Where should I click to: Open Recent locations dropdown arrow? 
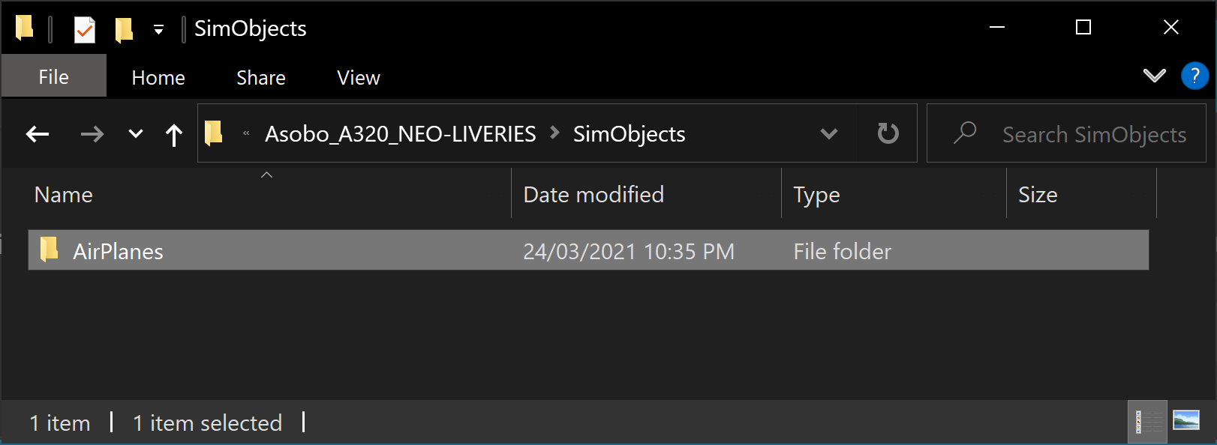135,135
